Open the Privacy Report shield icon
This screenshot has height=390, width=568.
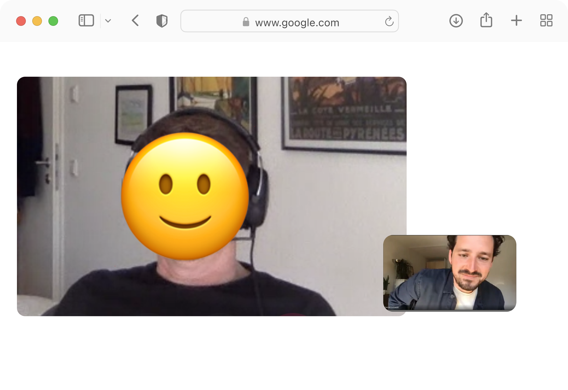coord(162,21)
